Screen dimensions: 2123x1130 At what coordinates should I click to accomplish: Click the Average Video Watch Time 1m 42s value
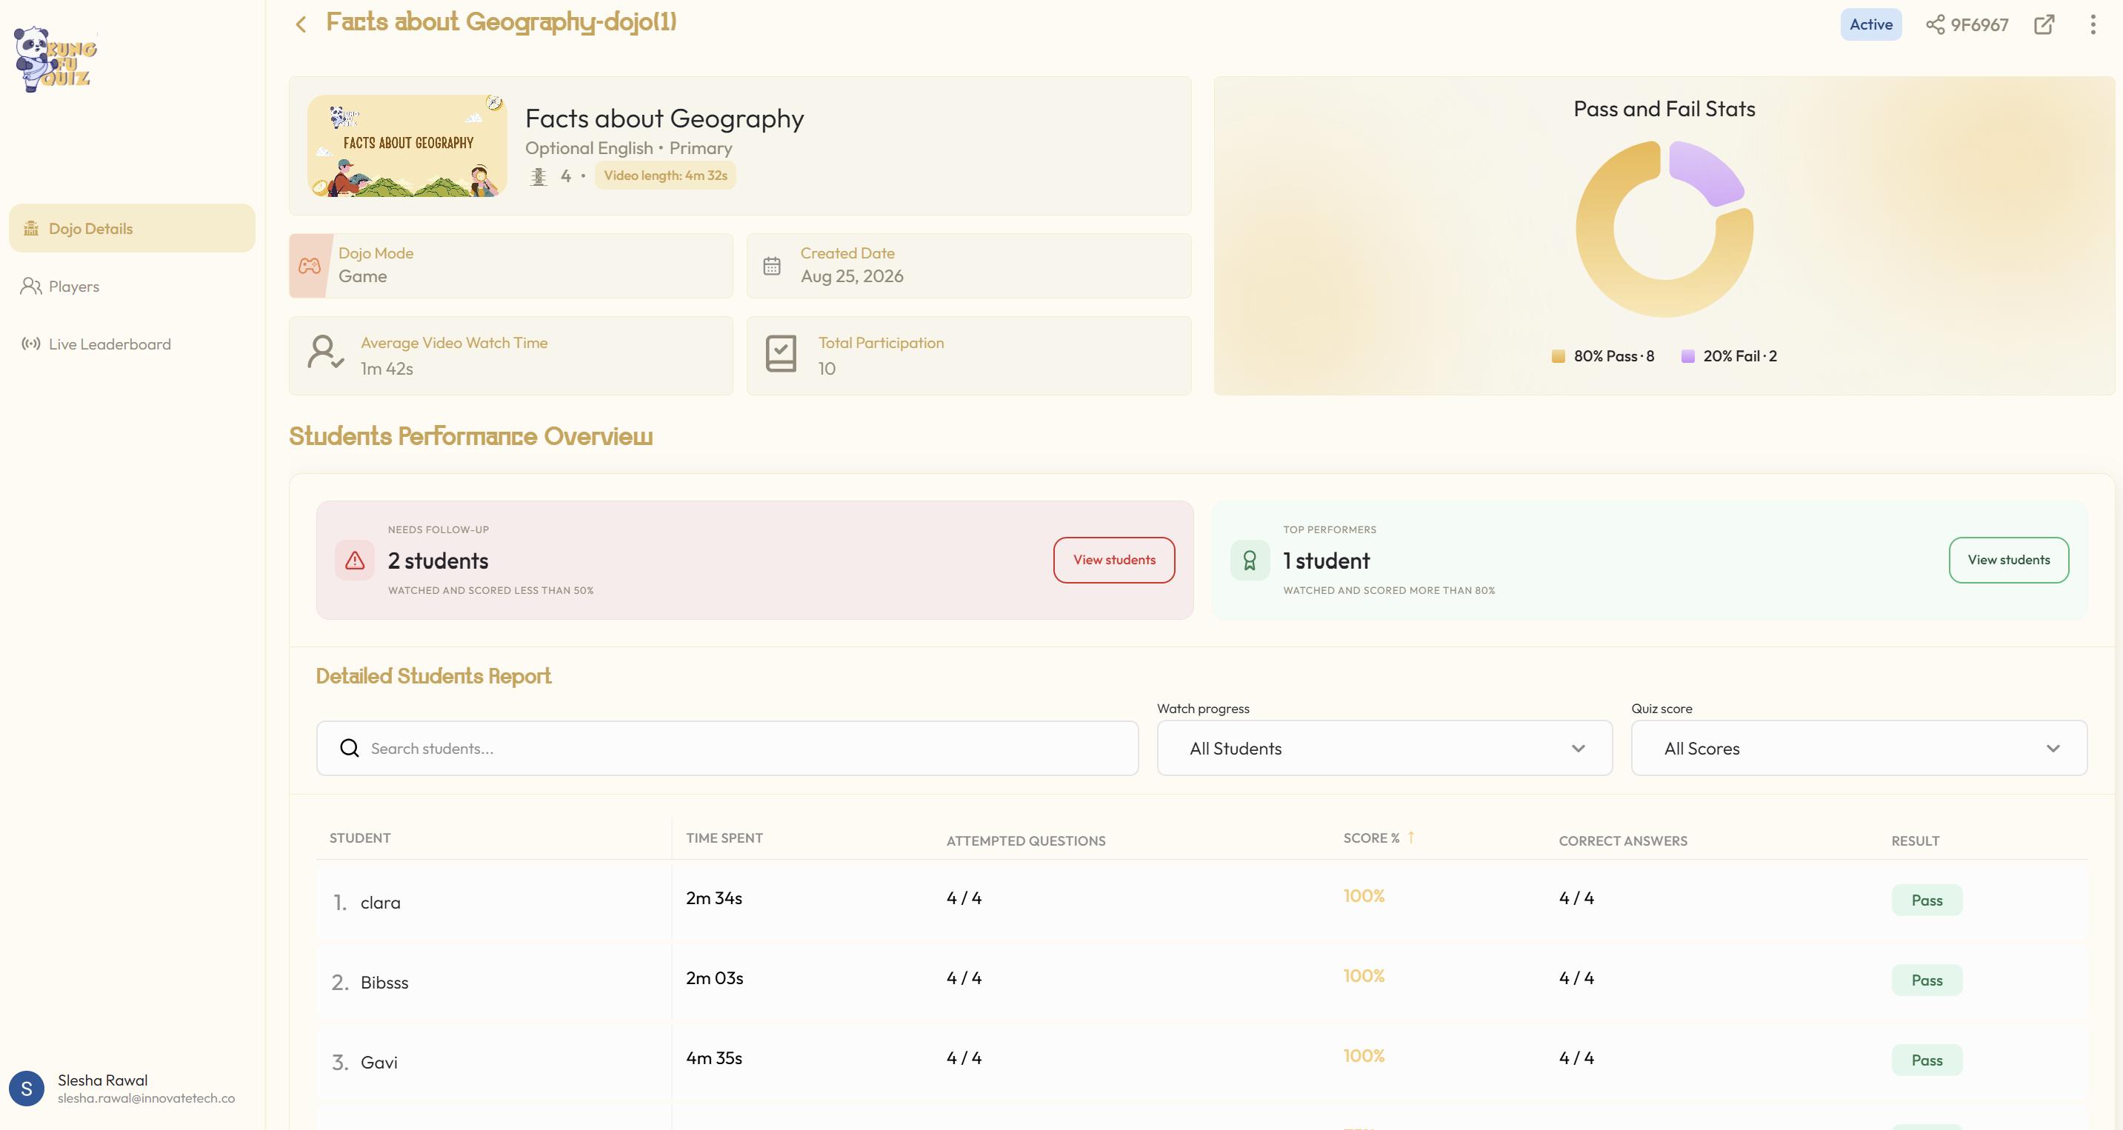pyautogui.click(x=387, y=368)
